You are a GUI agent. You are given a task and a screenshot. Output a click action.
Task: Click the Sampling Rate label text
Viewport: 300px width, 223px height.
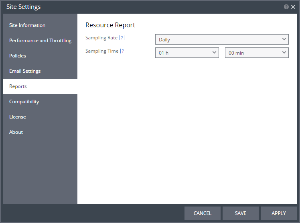[101, 38]
